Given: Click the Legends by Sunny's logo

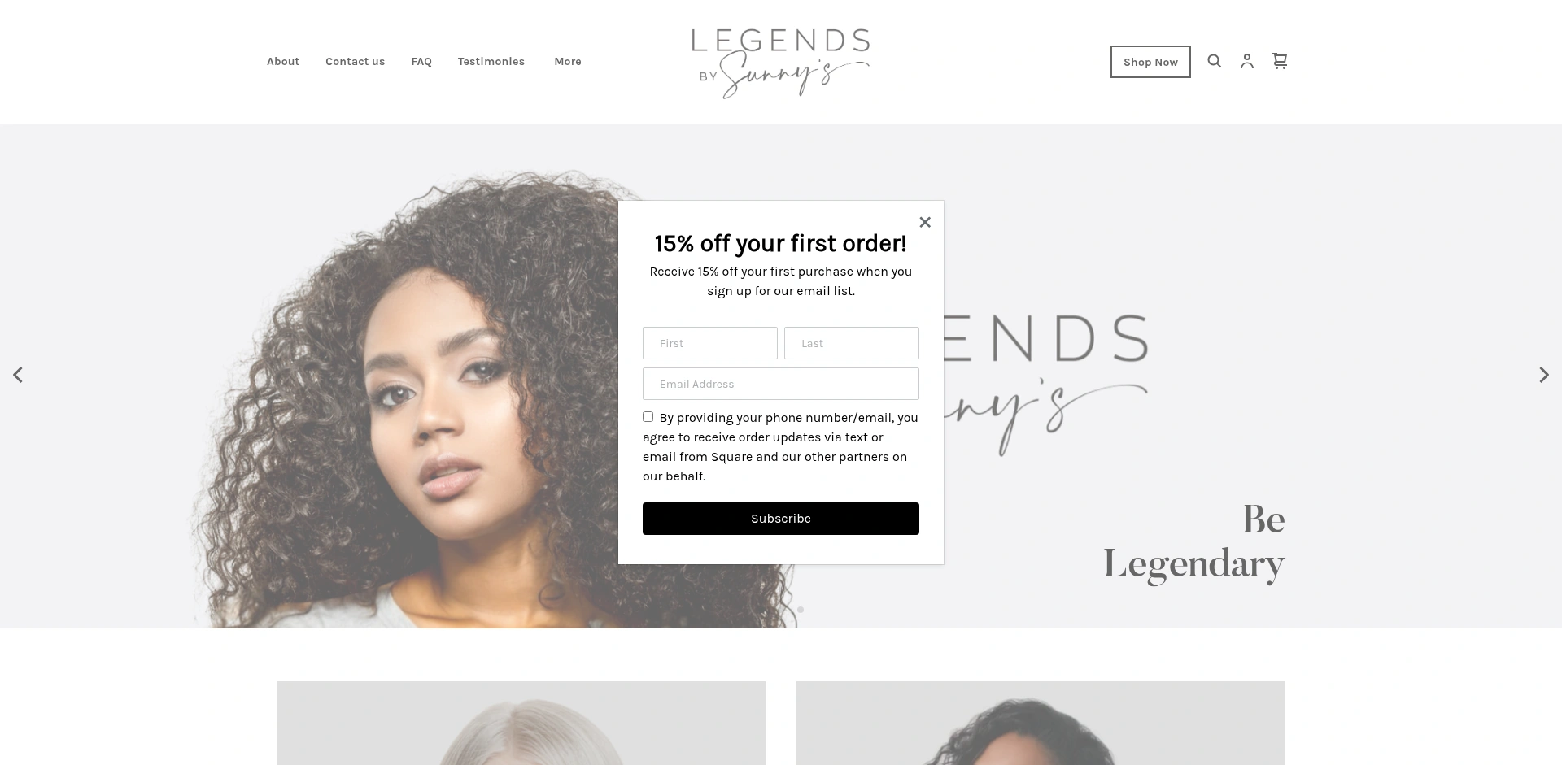Looking at the screenshot, I should [781, 63].
